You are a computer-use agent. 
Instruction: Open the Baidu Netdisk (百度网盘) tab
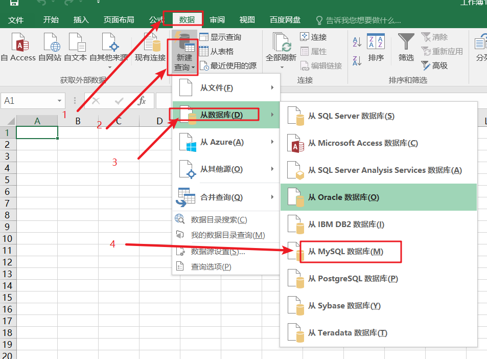pos(285,20)
